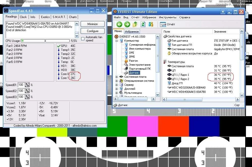Click the Значение column header
Viewport: 252px width, 167px height.
(x=226, y=32)
